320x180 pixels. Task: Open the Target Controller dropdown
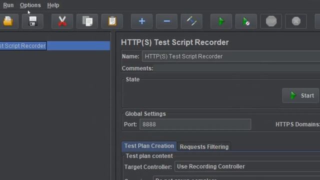[247, 166]
